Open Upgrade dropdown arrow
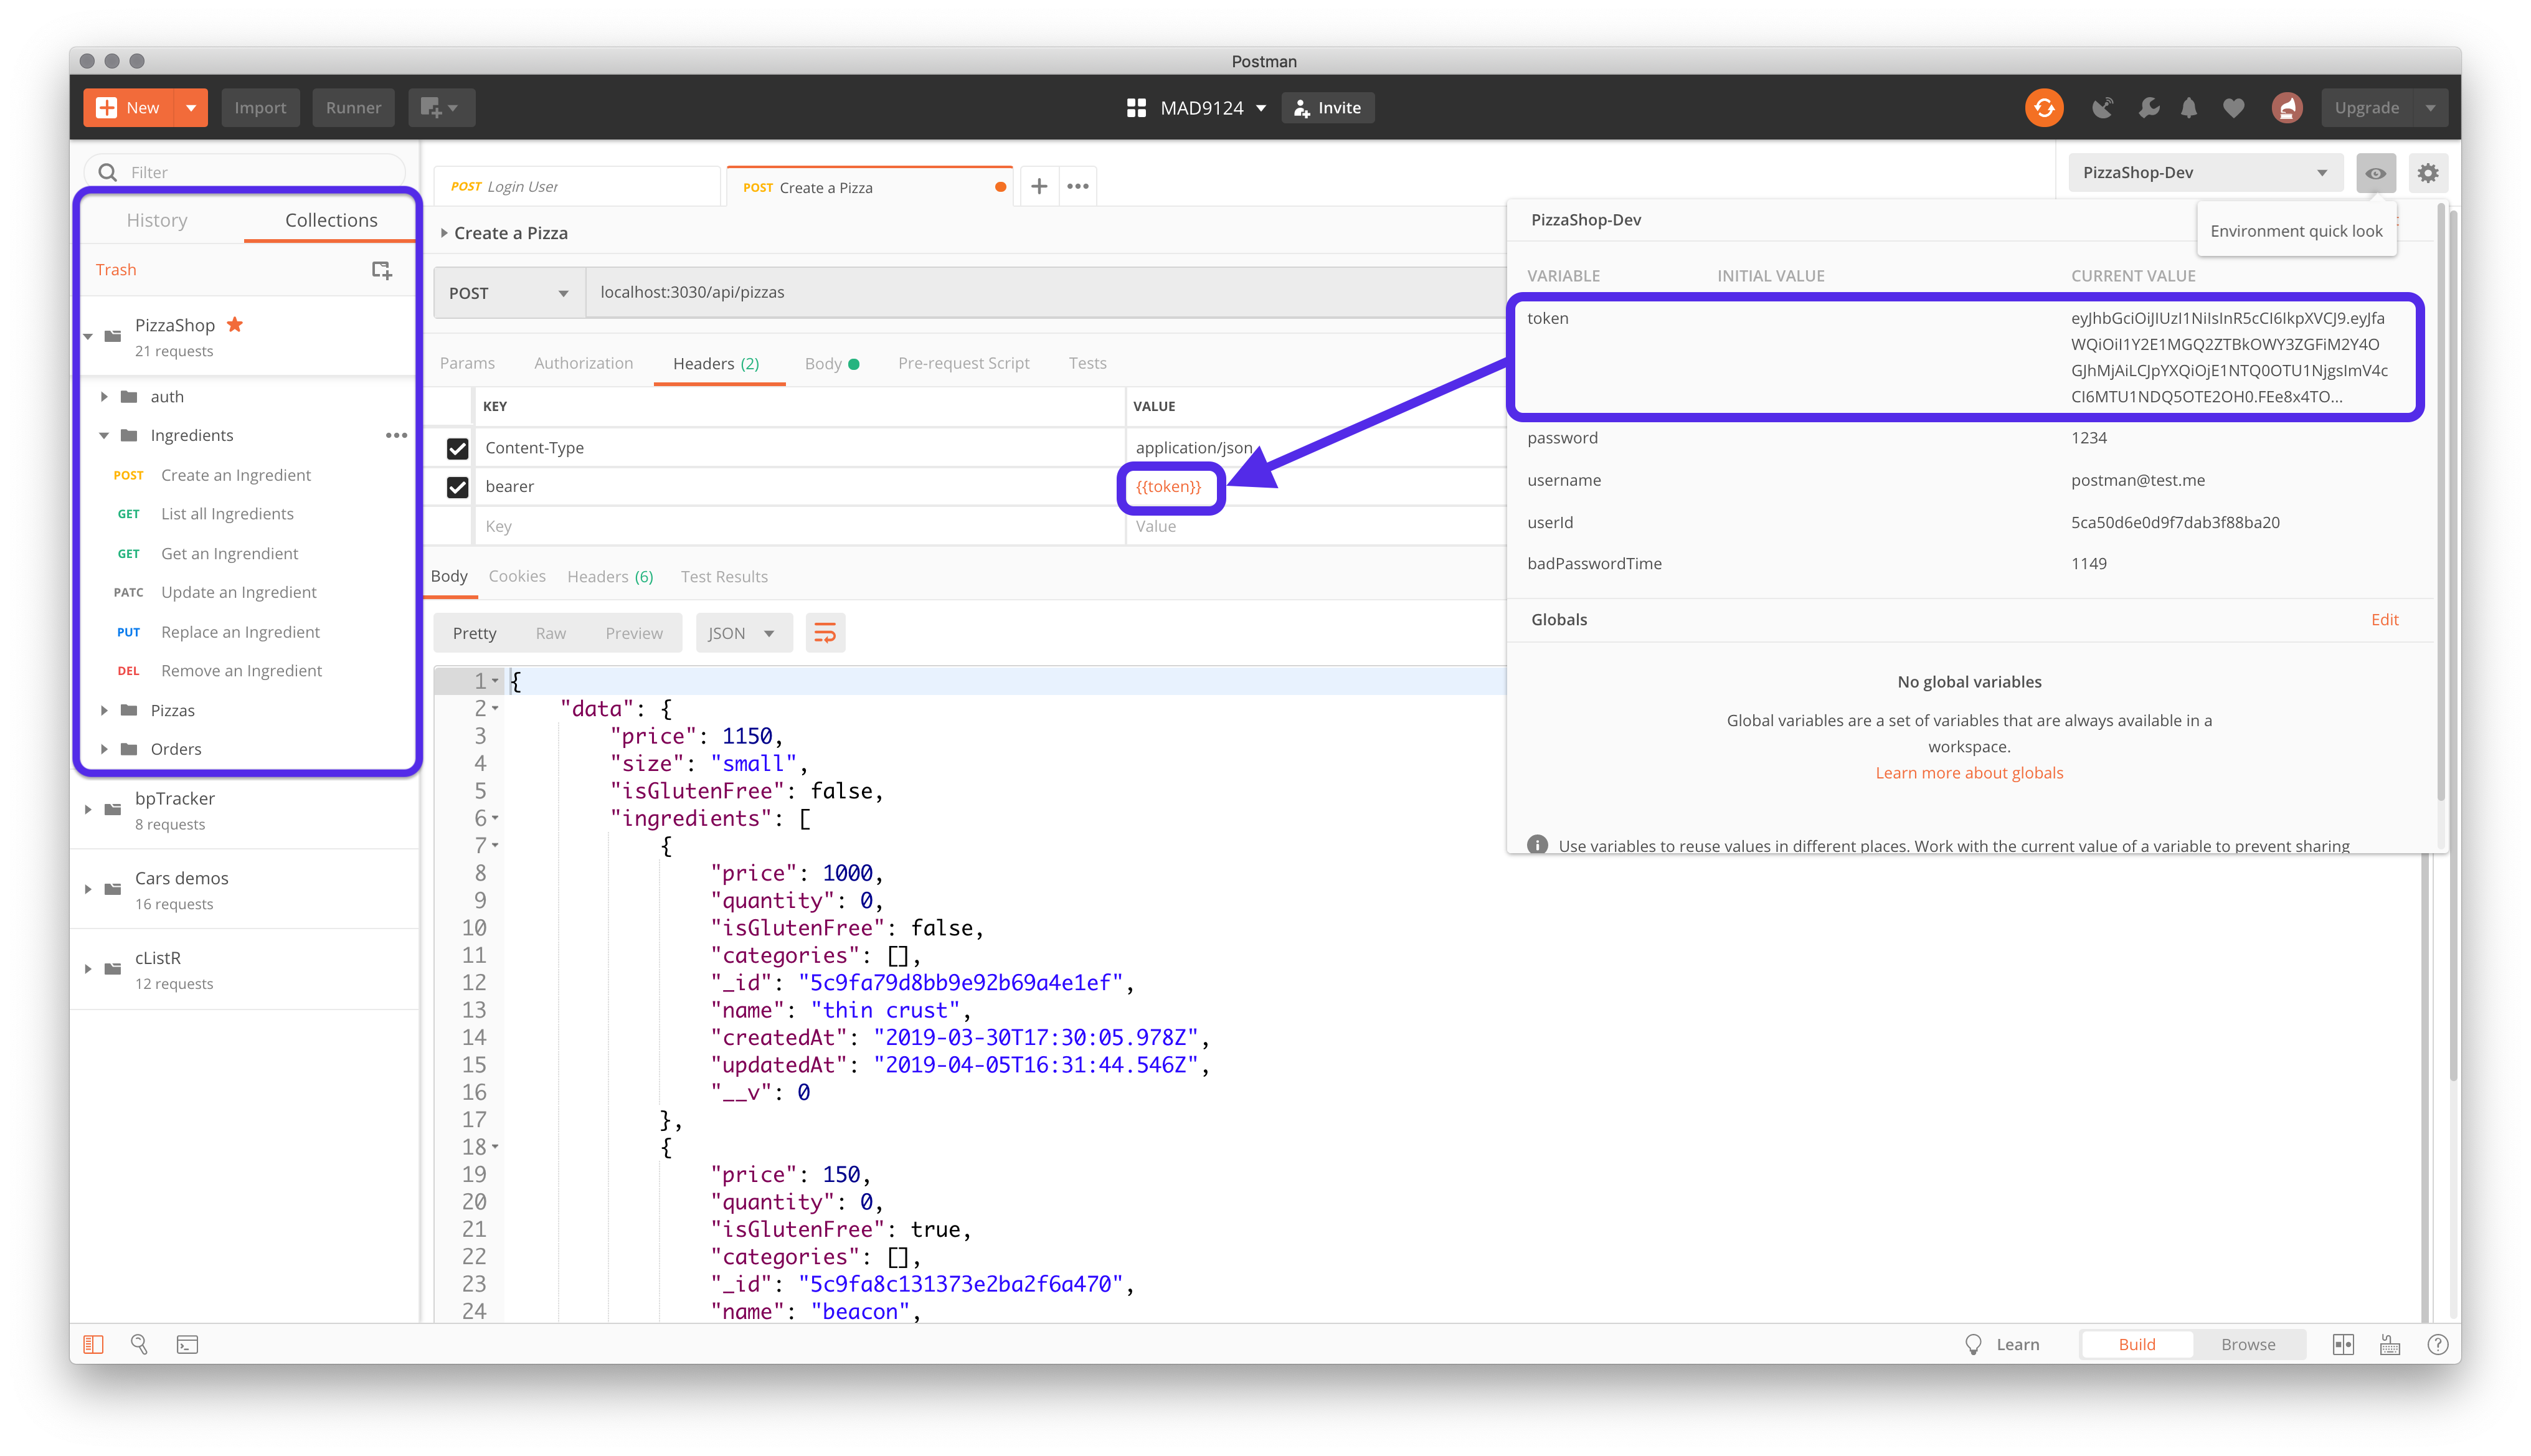Screen dimensions: 2531x1456 click(x=2430, y=107)
